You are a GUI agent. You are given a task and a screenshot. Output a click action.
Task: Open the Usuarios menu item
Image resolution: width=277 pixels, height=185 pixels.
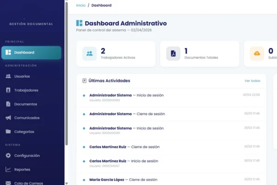coord(22,76)
